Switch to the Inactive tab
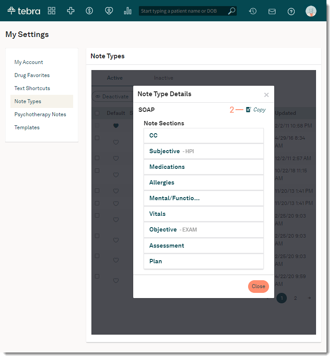Image resolution: width=333 pixels, height=359 pixels. [x=163, y=78]
